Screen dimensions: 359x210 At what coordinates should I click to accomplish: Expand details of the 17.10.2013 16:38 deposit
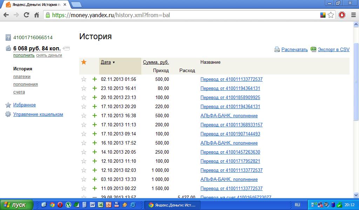coord(94,116)
